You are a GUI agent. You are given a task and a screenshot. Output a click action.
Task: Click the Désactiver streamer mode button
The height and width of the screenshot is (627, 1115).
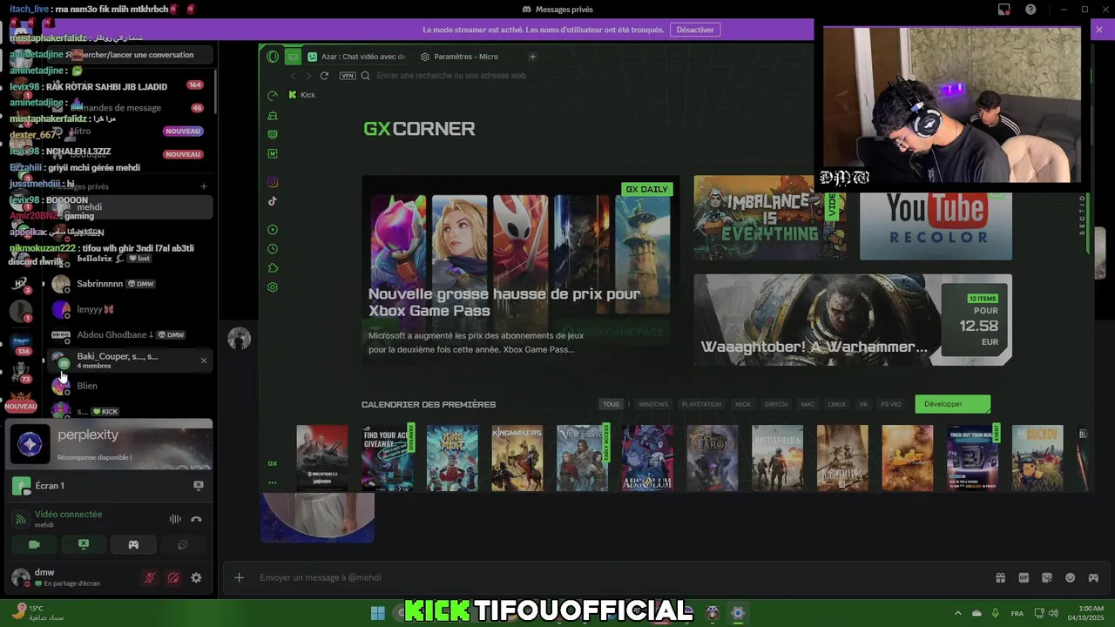coord(695,30)
